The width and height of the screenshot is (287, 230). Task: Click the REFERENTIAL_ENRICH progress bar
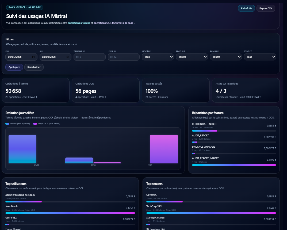tap(234, 131)
